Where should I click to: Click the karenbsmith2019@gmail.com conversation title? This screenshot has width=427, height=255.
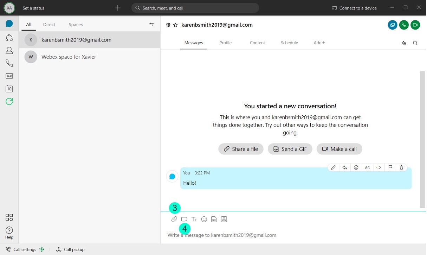tap(217, 25)
